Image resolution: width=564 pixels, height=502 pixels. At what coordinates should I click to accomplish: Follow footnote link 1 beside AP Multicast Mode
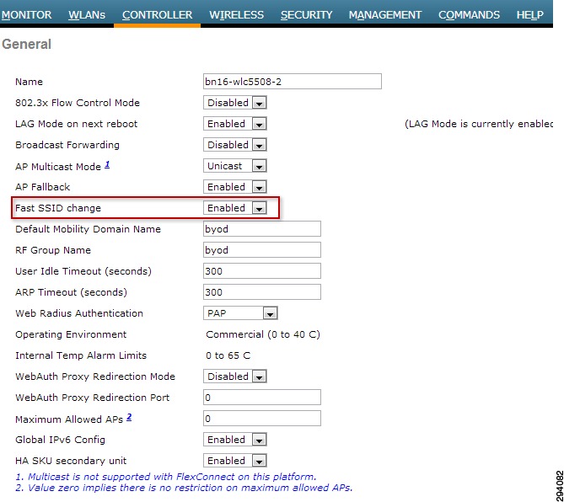107,164
